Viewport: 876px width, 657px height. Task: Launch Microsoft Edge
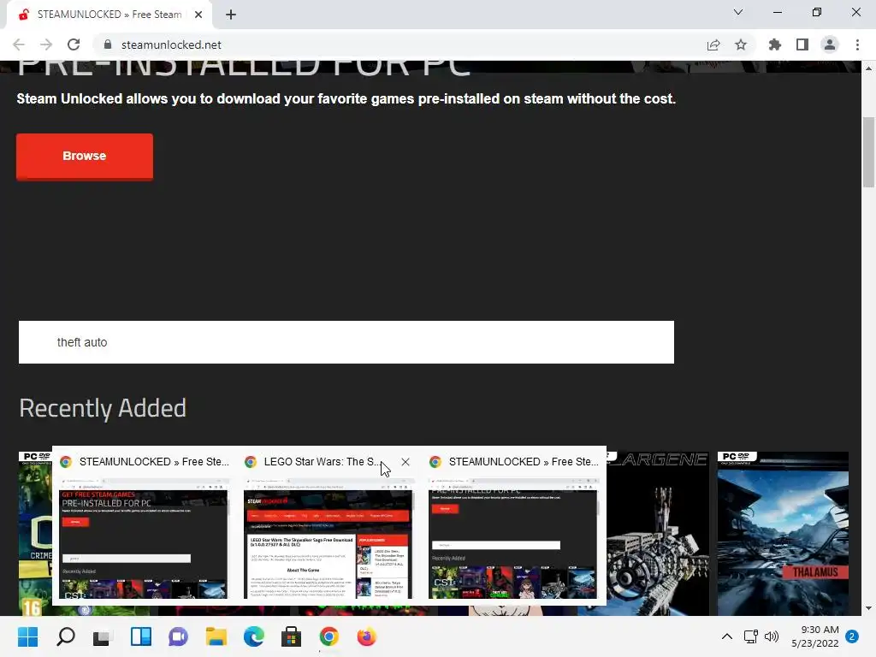click(x=253, y=636)
